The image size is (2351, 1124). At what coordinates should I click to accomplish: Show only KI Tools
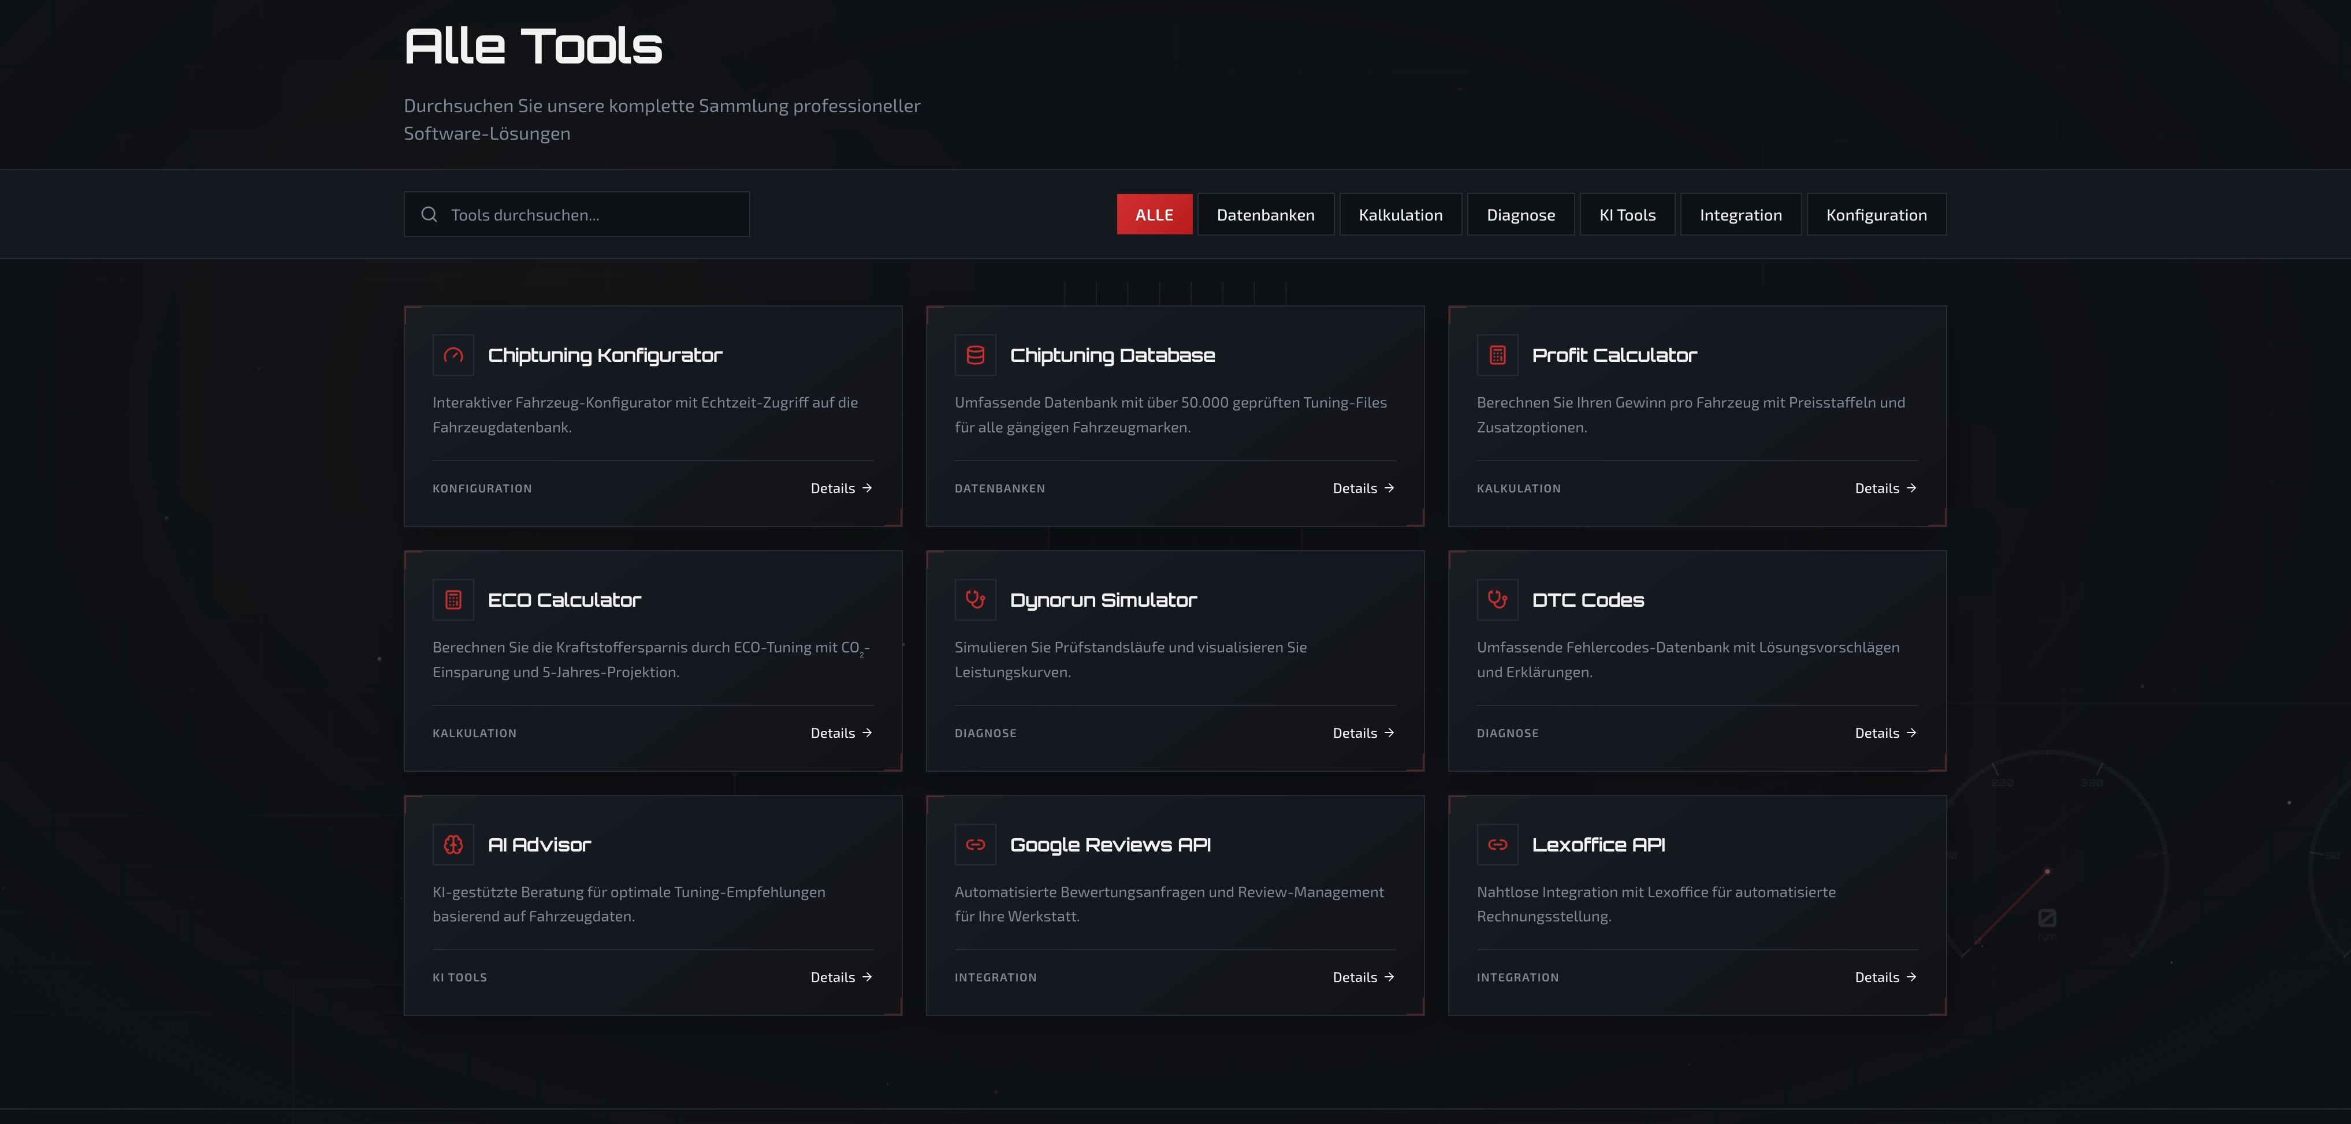pos(1627,214)
